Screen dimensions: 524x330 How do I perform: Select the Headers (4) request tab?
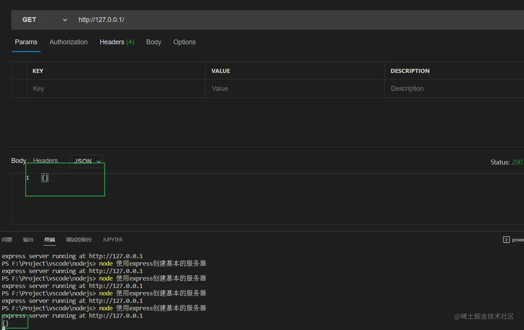click(x=117, y=42)
